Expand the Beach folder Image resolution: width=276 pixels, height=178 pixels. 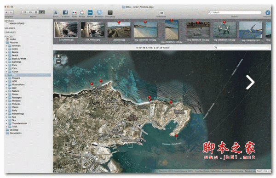[x=6, y=56]
